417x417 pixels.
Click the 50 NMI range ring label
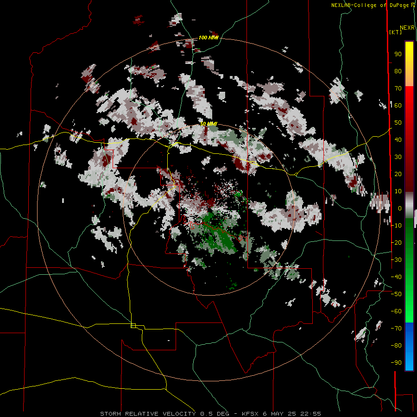[x=208, y=124]
